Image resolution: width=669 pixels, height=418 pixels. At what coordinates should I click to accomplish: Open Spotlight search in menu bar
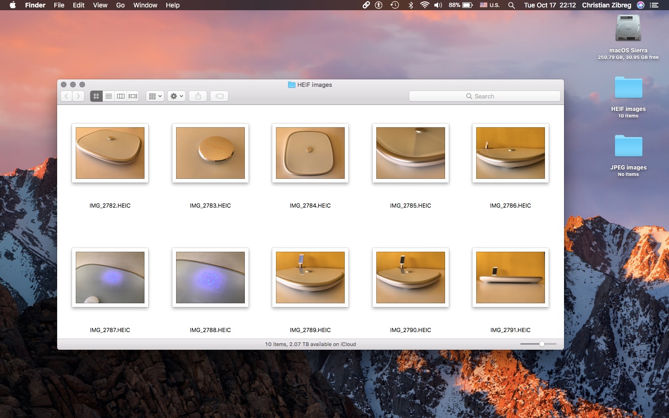[x=512, y=5]
